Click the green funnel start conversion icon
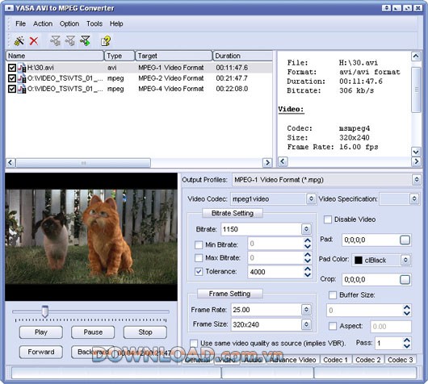The height and width of the screenshot is (384, 428). [x=85, y=41]
